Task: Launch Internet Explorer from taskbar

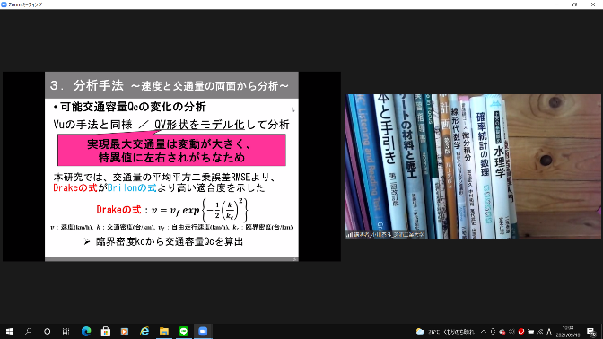Action: pyautogui.click(x=144, y=331)
